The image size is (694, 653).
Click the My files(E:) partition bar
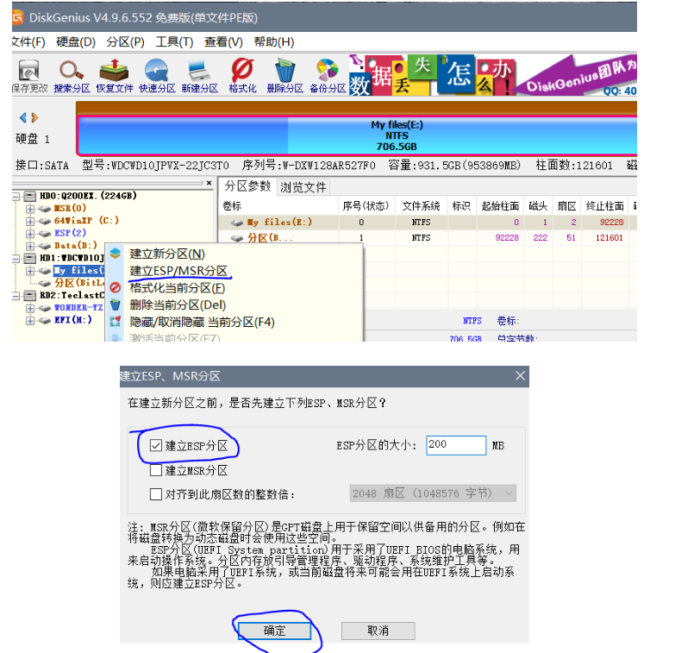pos(358,135)
